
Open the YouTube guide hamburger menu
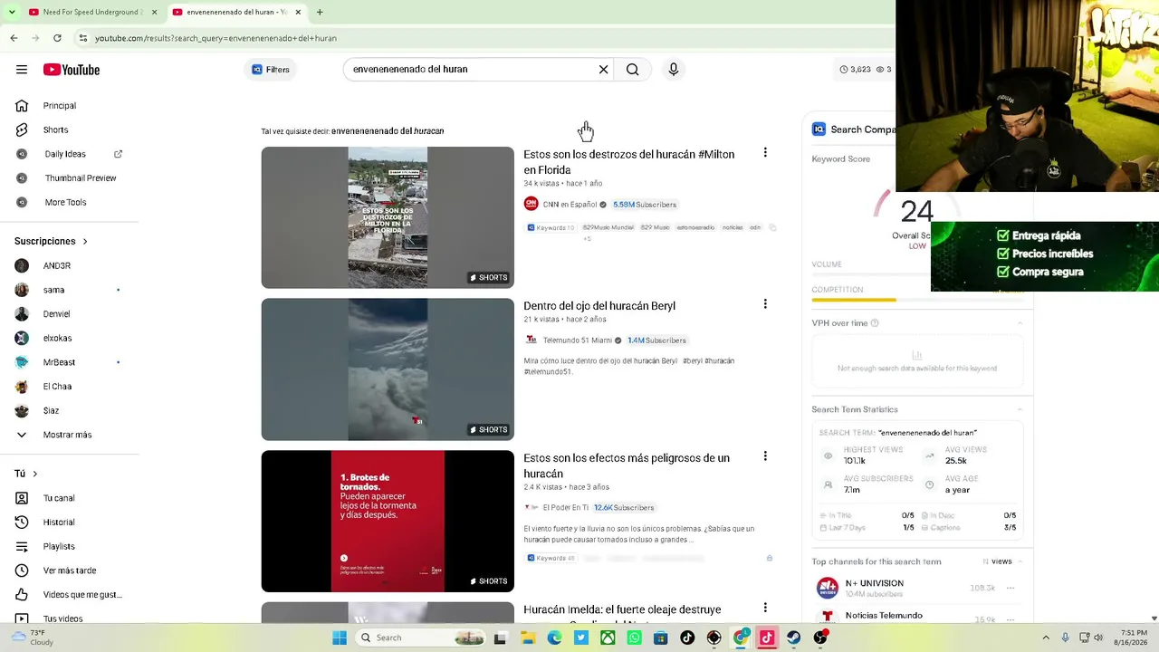click(x=22, y=70)
